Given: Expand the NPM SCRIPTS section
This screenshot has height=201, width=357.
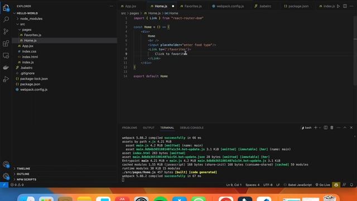Looking at the screenshot, I should pos(65,179).
